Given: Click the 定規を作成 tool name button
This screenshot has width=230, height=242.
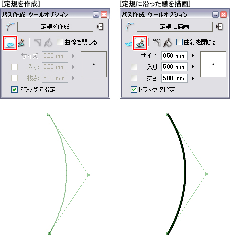Looking at the screenshot, I should [55, 27].
